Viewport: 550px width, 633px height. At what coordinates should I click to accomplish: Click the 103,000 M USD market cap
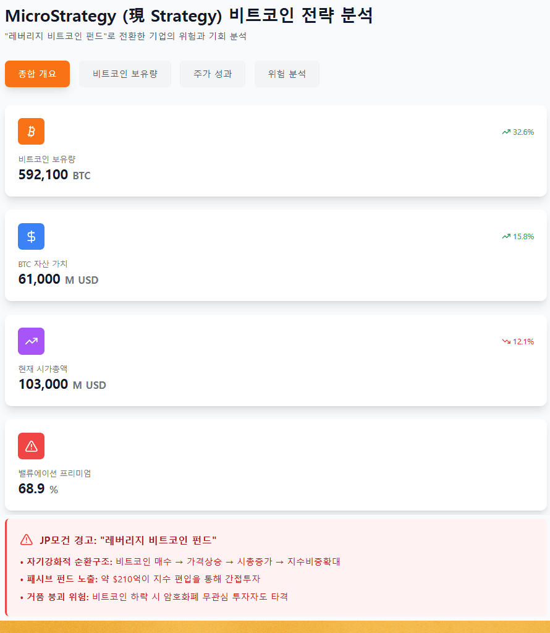coord(62,384)
